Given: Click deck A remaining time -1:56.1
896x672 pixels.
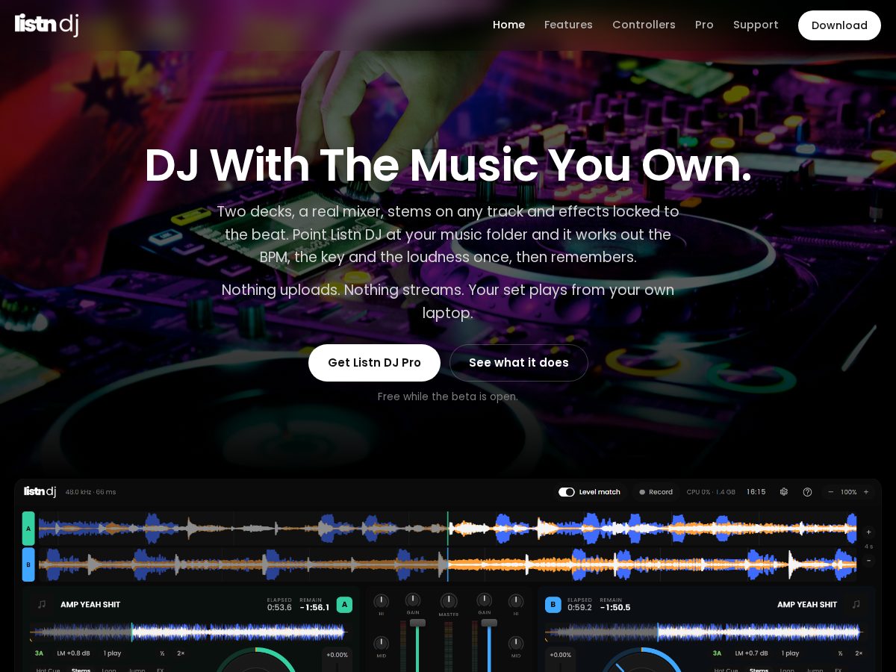Looking at the screenshot, I should click(314, 608).
